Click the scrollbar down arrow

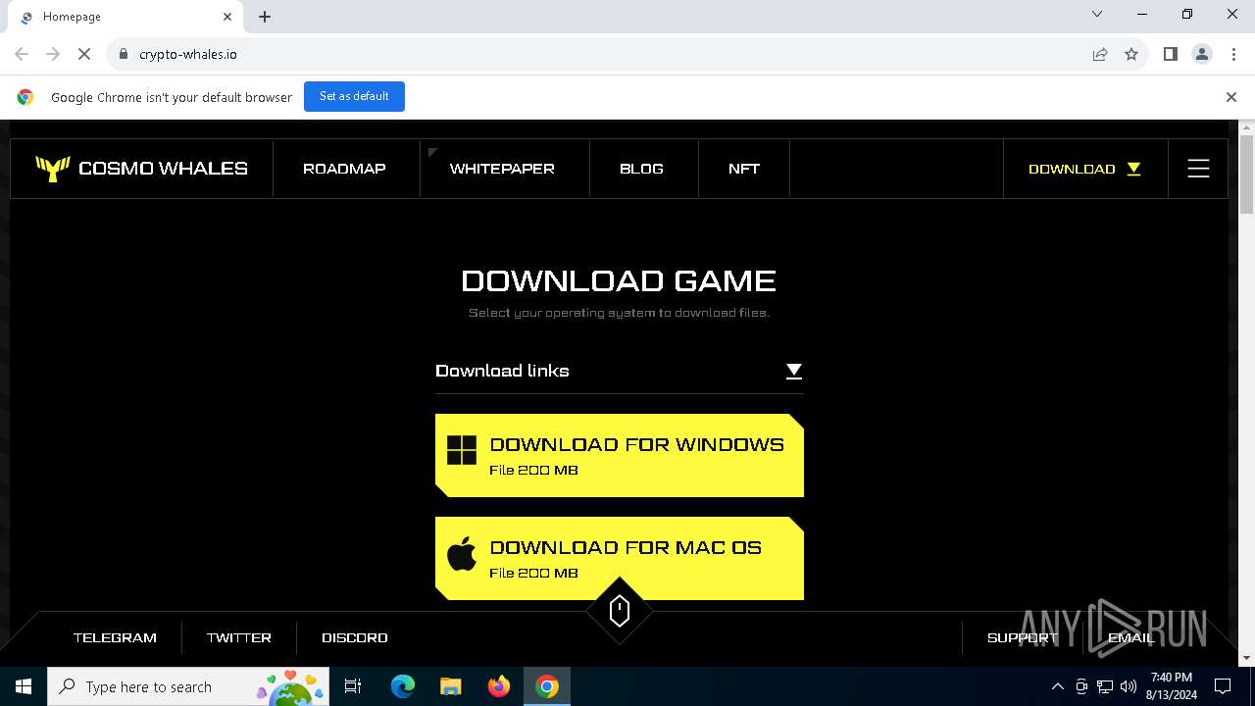(x=1246, y=658)
